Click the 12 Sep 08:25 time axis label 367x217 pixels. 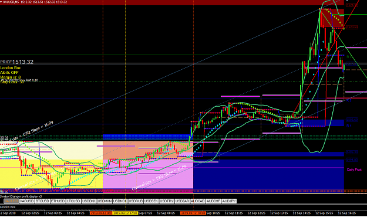coord(166,213)
